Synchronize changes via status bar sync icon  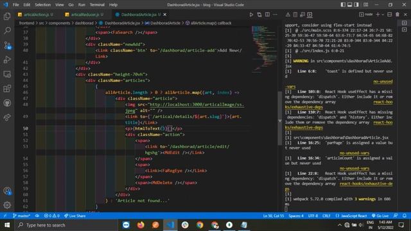point(37,216)
